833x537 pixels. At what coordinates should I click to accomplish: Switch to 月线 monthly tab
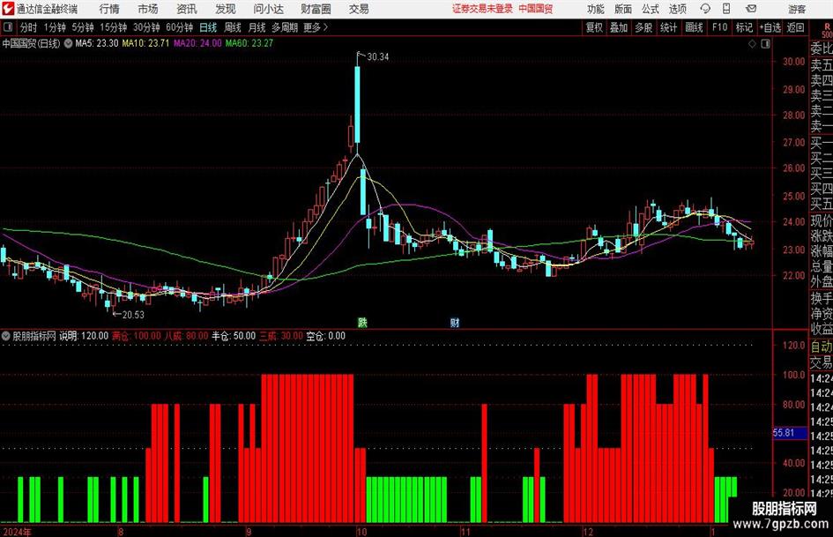(257, 27)
